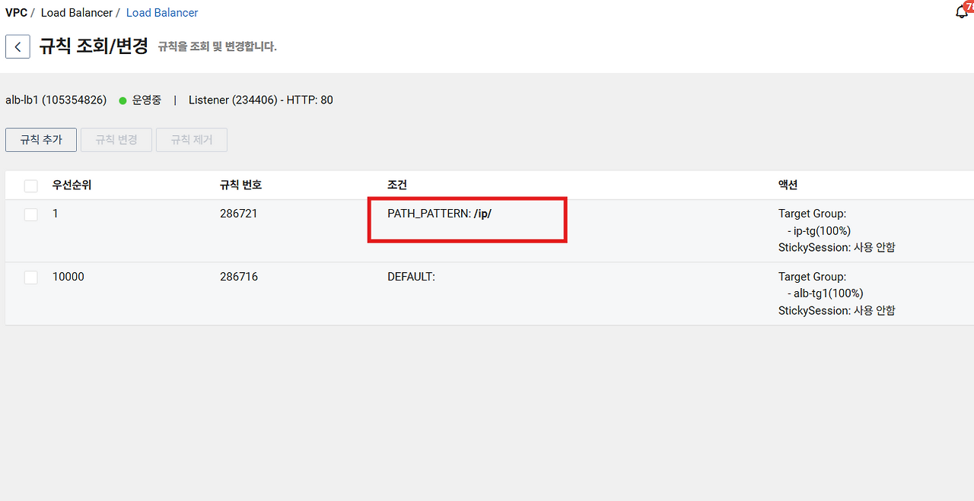Click the green running status indicator
This screenshot has height=501, width=974.
click(123, 100)
